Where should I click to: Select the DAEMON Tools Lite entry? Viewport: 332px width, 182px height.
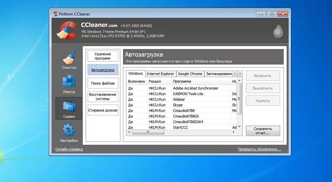pyautogui.click(x=181, y=94)
